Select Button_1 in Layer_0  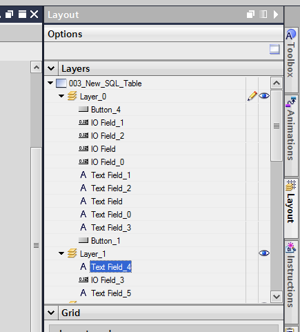tap(106, 241)
